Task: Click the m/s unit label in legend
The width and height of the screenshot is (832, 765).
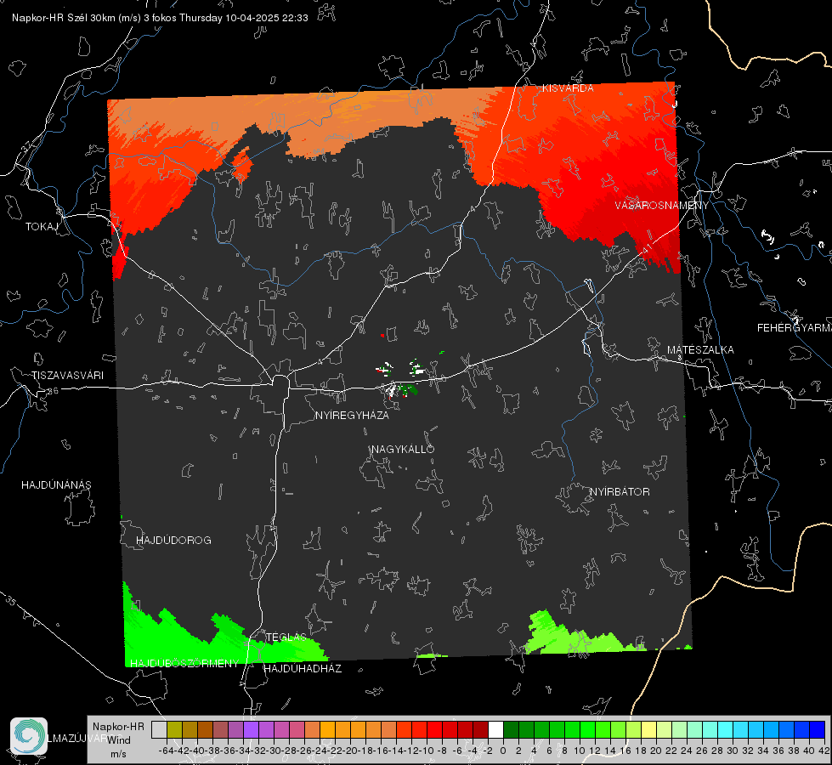Action: [x=118, y=753]
